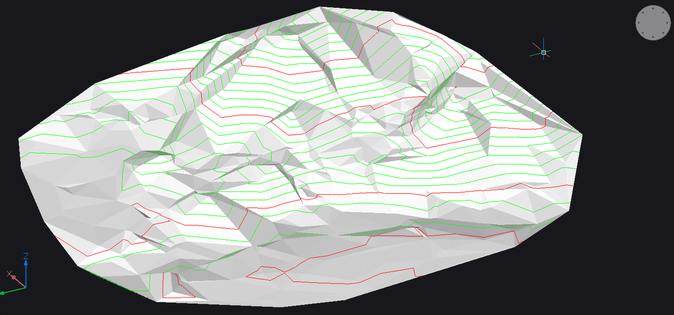Click the top arrow on the LookFrom view widget
Viewport: 674px width, 315px height.
point(653,8)
